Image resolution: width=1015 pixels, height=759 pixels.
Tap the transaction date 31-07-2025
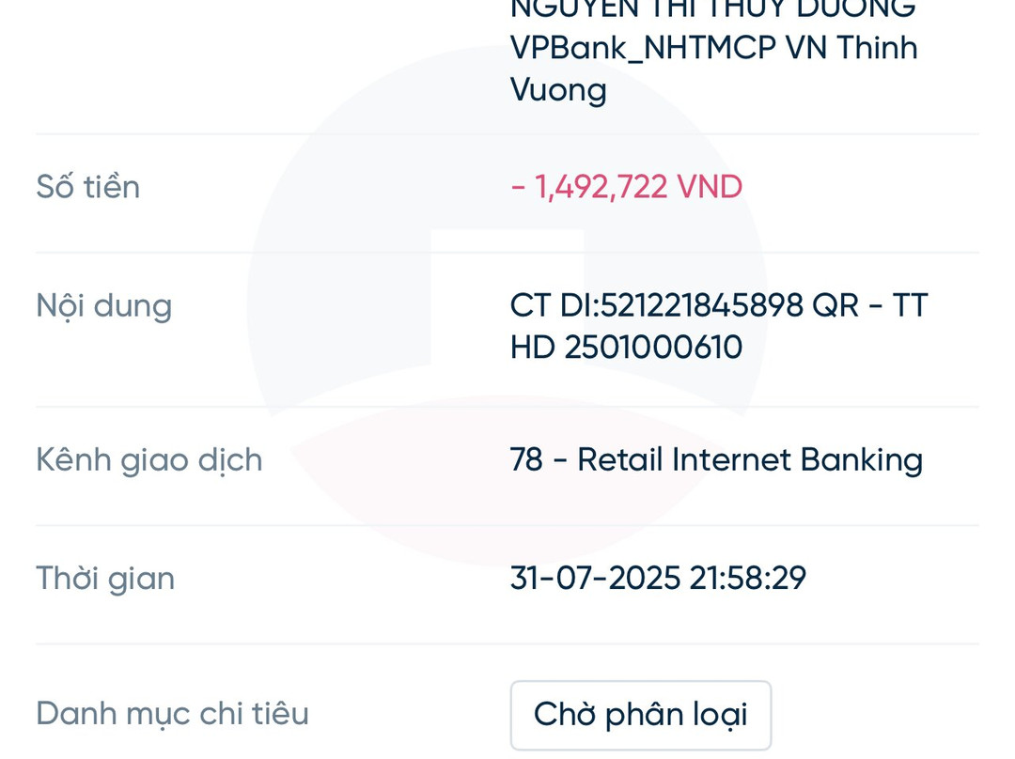pos(595,579)
